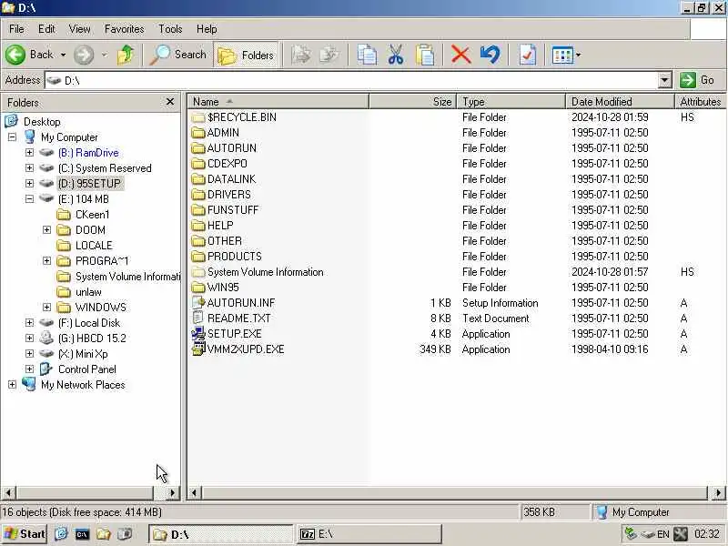The image size is (728, 546).
Task: Click the red Delete X icon
Action: (x=460, y=55)
